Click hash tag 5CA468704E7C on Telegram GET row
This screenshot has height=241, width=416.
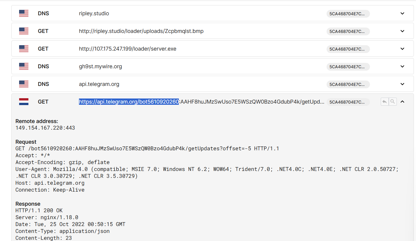pyautogui.click(x=348, y=102)
